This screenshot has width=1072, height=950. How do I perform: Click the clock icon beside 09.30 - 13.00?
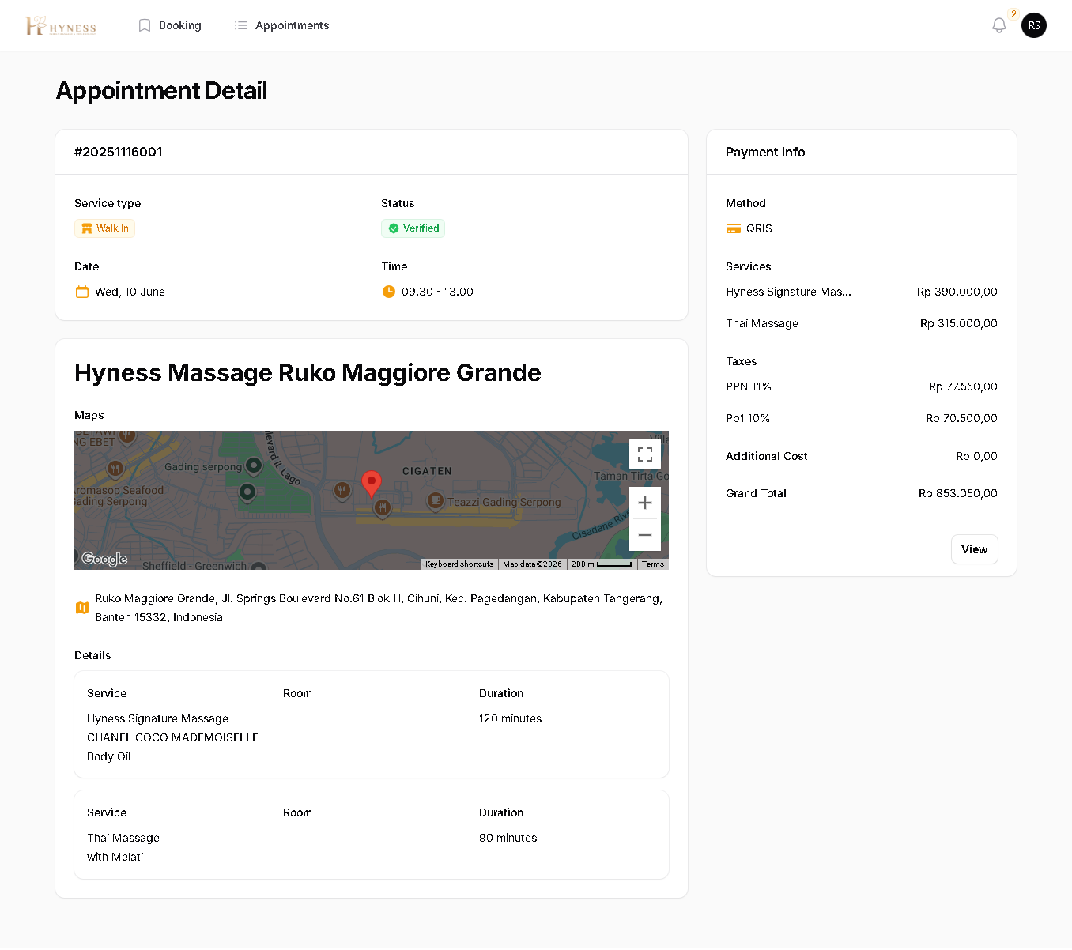click(x=389, y=292)
